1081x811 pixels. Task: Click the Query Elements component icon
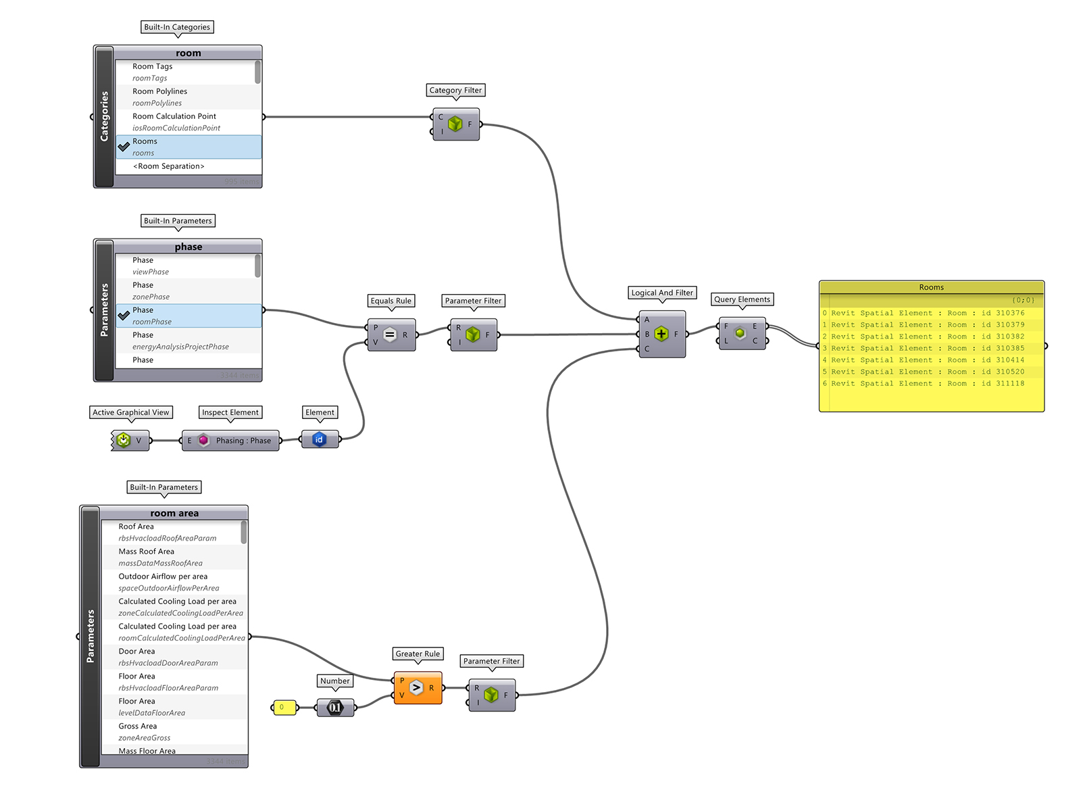(x=740, y=333)
